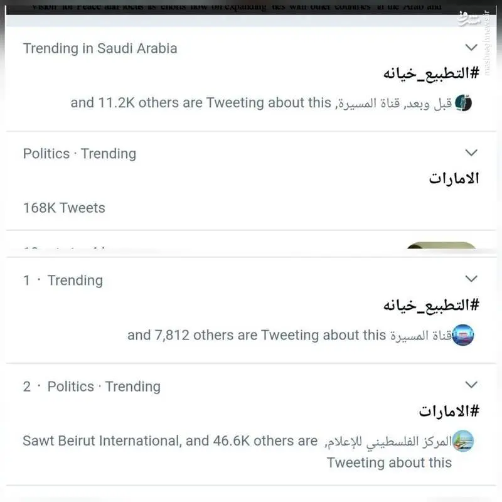Click 'and 7,812 others are Tweeting about this'
The width and height of the screenshot is (502, 502).
(x=256, y=335)
